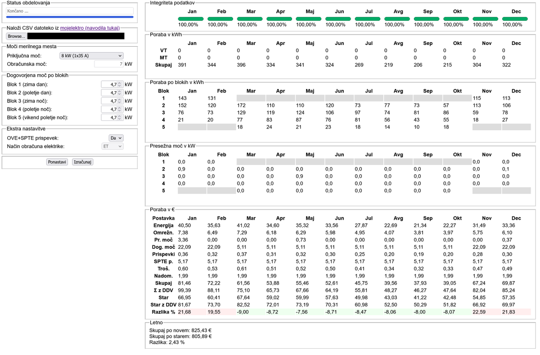
Task: Click the blacked-out selected file name field
Action: tap(76, 36)
